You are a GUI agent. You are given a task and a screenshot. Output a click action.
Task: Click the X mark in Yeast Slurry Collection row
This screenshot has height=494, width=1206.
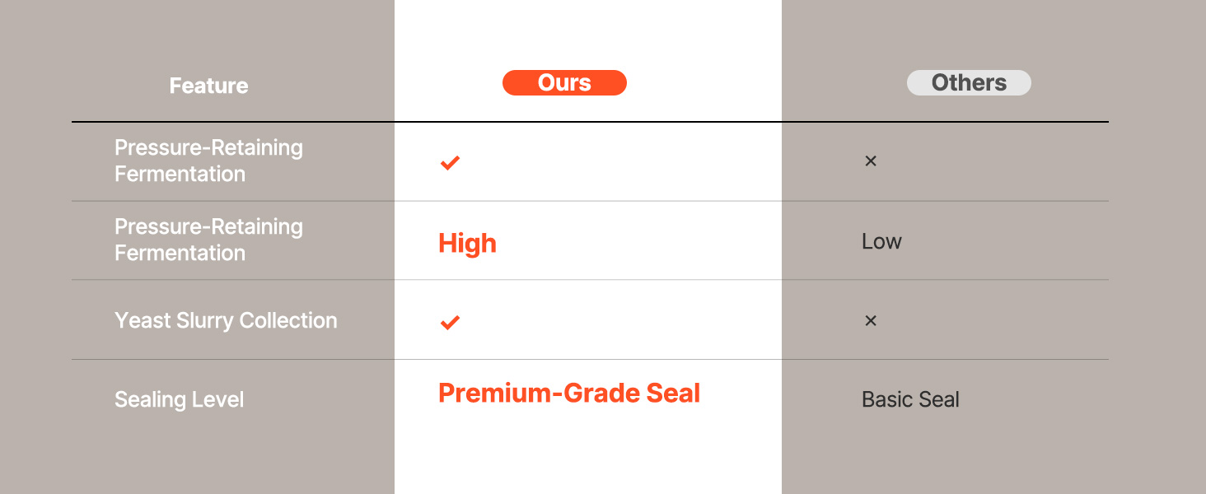pos(870,320)
